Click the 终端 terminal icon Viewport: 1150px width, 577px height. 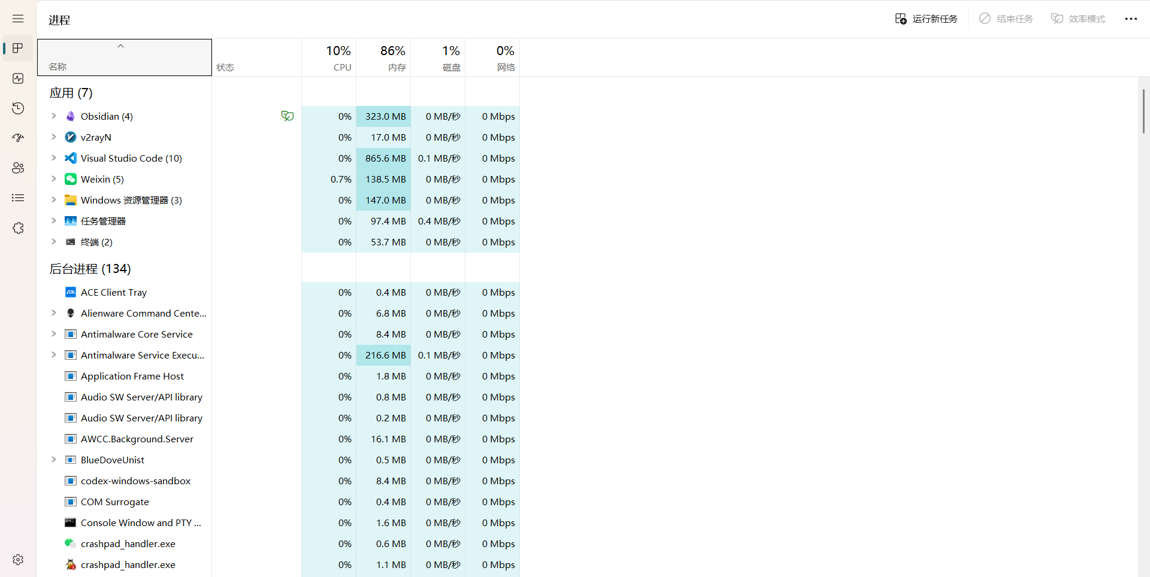point(71,242)
